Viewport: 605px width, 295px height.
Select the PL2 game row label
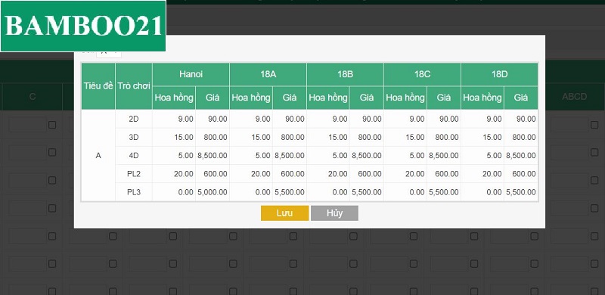[134, 174]
